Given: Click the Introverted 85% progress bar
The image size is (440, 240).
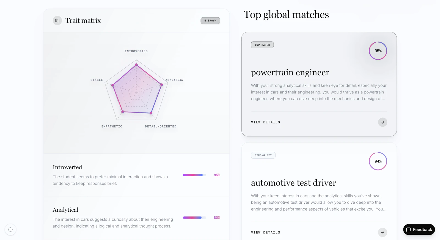Looking at the screenshot, I should (194, 175).
